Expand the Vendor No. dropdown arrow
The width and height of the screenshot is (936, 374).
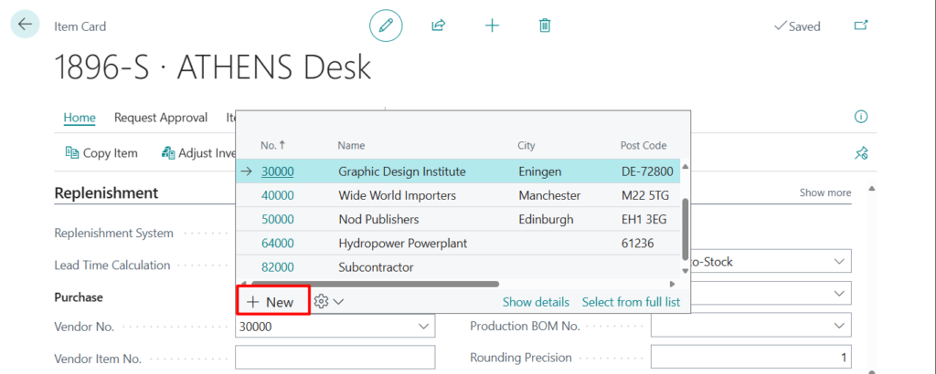423,327
